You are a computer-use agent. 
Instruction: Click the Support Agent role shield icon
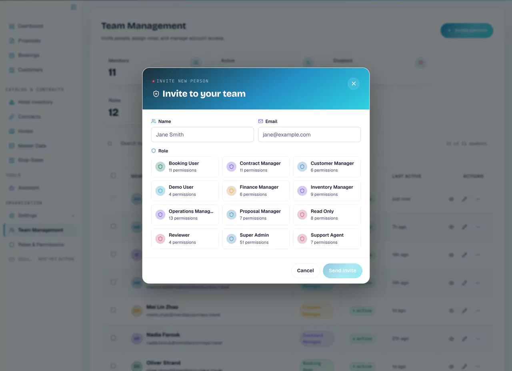pos(302,239)
